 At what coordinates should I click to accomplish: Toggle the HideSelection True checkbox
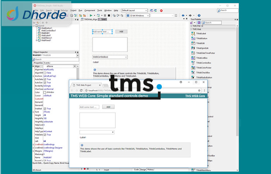45,135
